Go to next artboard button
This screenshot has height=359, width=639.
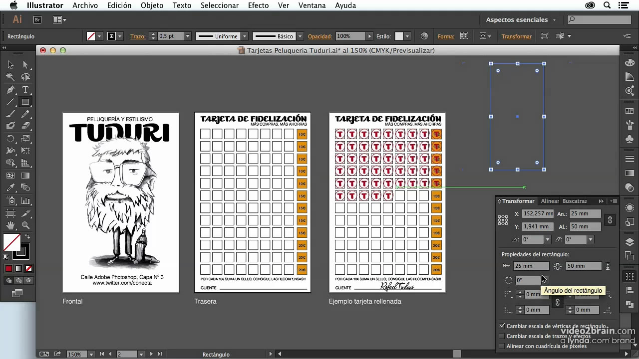click(x=151, y=354)
